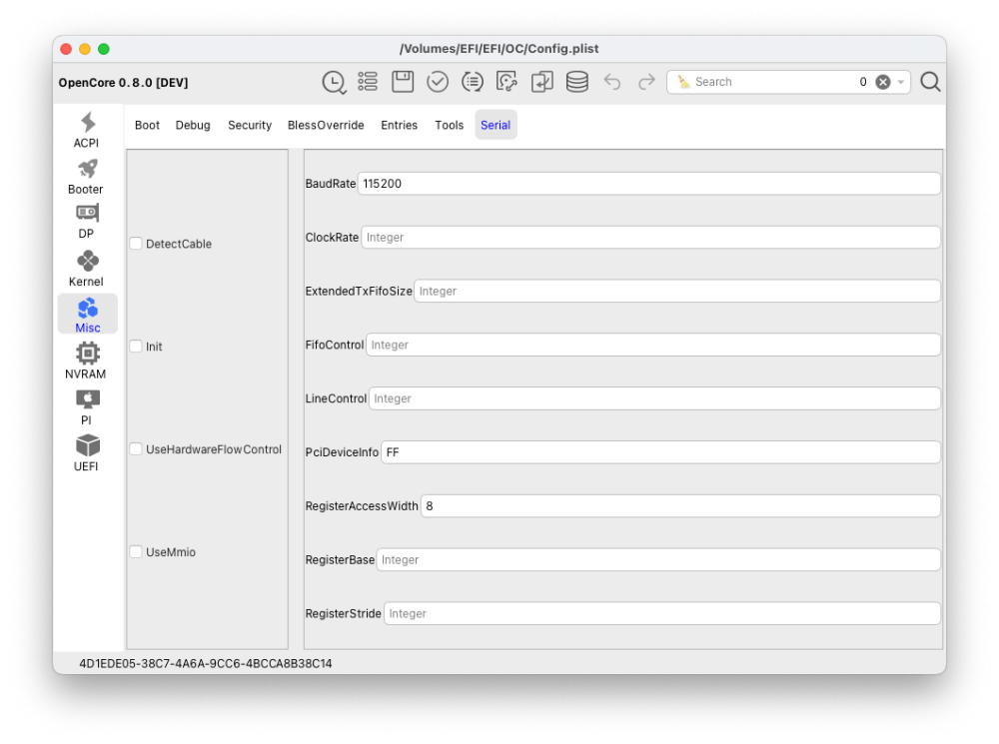This screenshot has width=999, height=744.
Task: Redo the last change
Action: [x=646, y=82]
